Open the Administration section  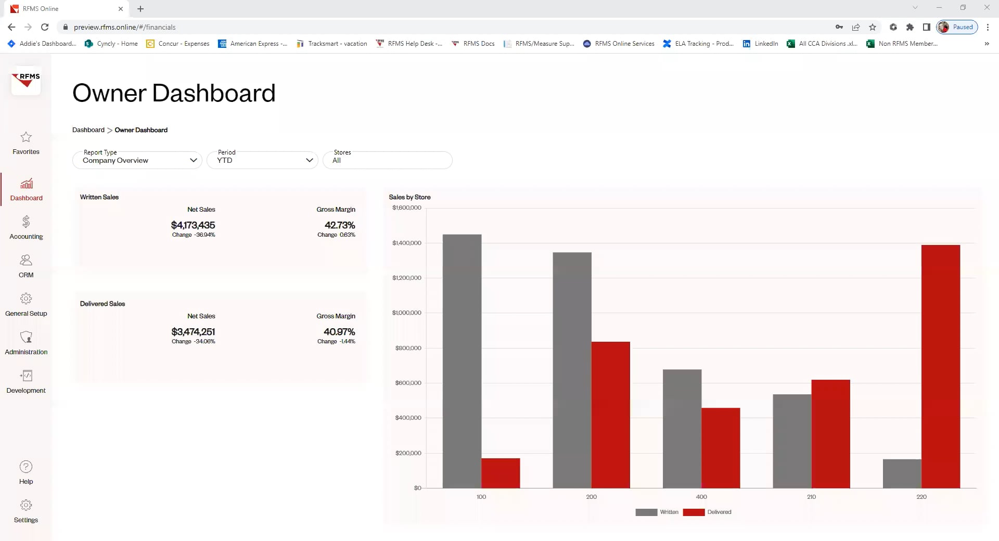coord(26,342)
